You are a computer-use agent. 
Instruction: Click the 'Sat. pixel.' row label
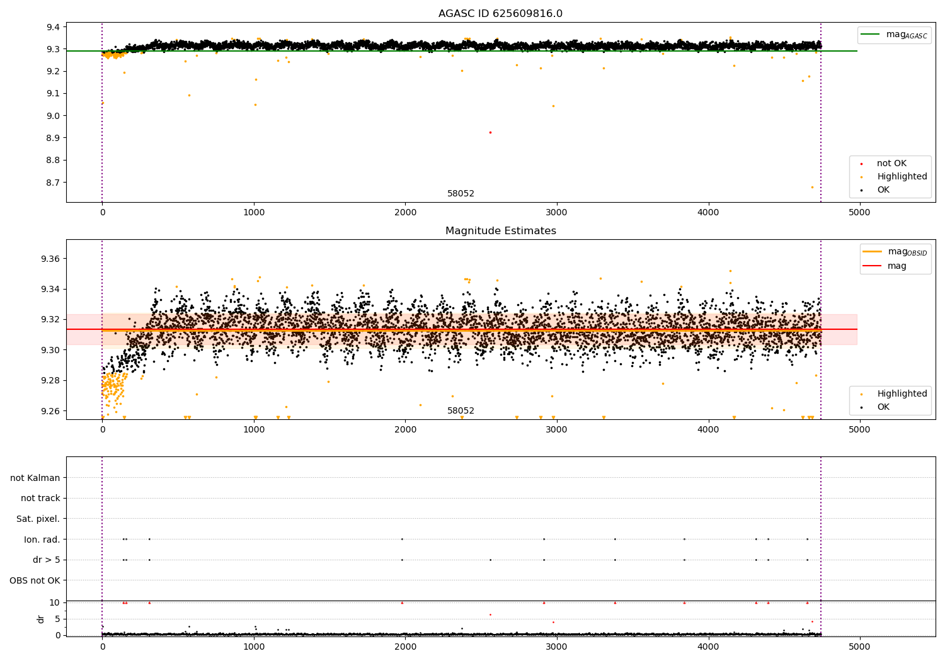tap(38, 519)
